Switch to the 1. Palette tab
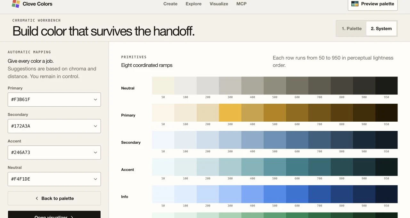Screen dimensions: 410x218 click(352, 28)
